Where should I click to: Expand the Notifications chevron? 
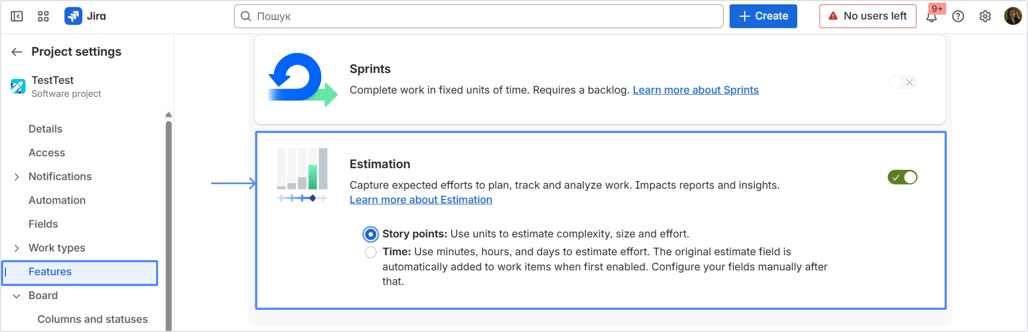click(16, 177)
